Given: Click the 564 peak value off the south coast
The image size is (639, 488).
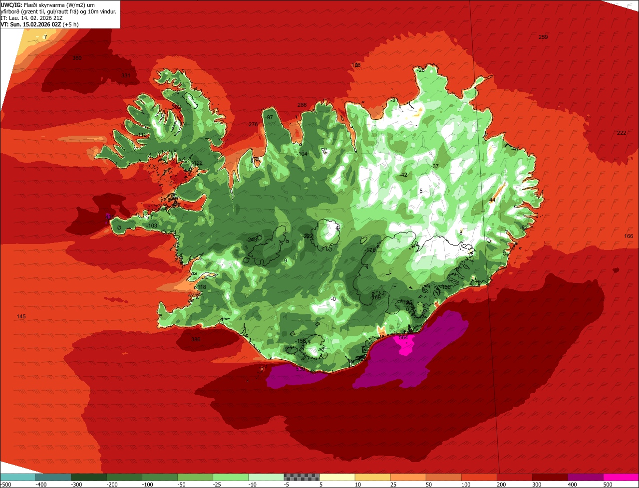Looking at the screenshot, I should 403,337.
